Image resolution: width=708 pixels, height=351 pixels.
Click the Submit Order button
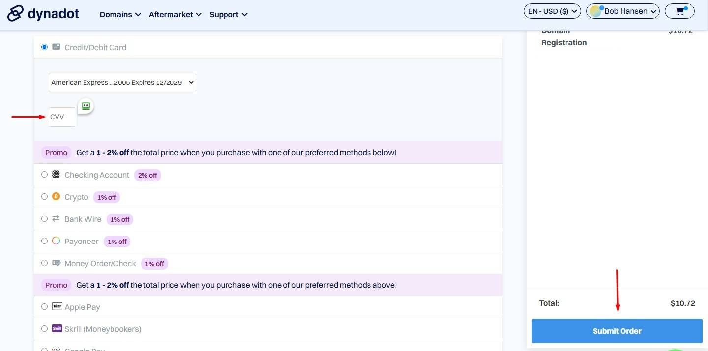point(617,331)
